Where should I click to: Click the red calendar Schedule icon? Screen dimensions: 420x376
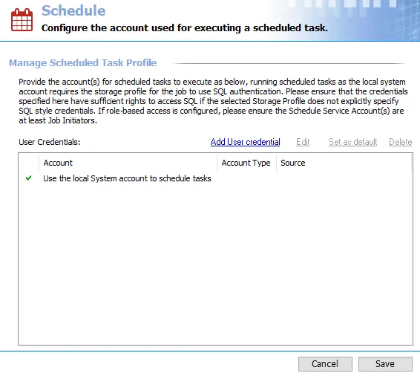(x=22, y=20)
